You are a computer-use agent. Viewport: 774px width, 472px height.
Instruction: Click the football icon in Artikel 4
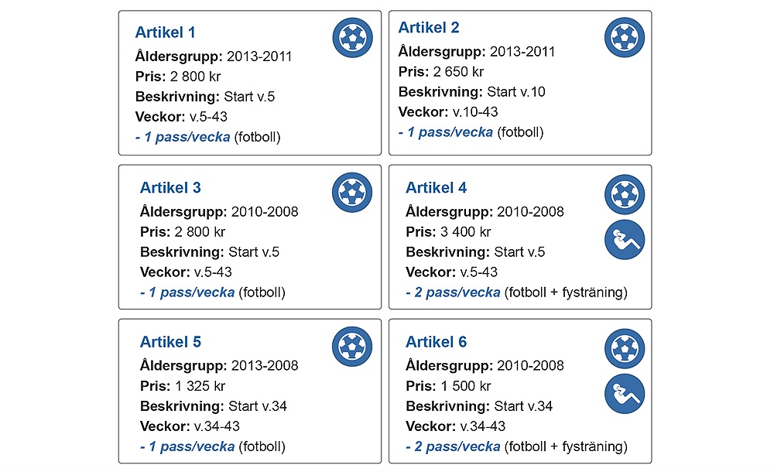pyautogui.click(x=625, y=194)
